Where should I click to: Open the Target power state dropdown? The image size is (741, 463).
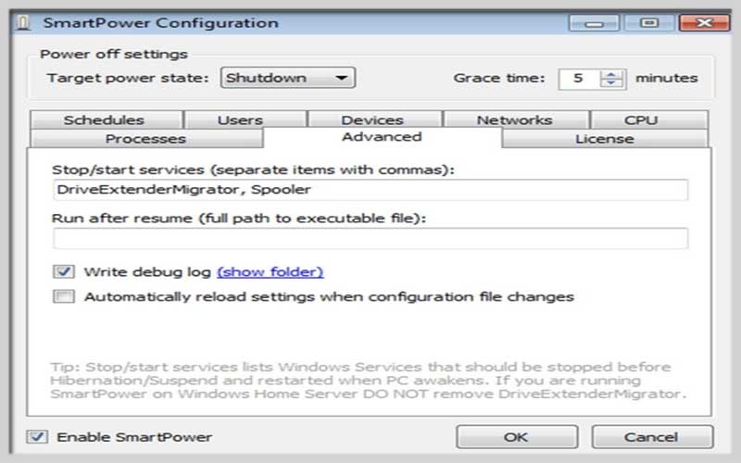(288, 78)
